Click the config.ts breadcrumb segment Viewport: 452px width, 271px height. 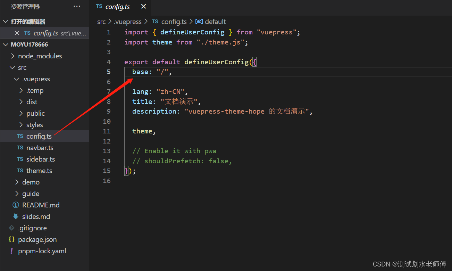tap(174, 22)
